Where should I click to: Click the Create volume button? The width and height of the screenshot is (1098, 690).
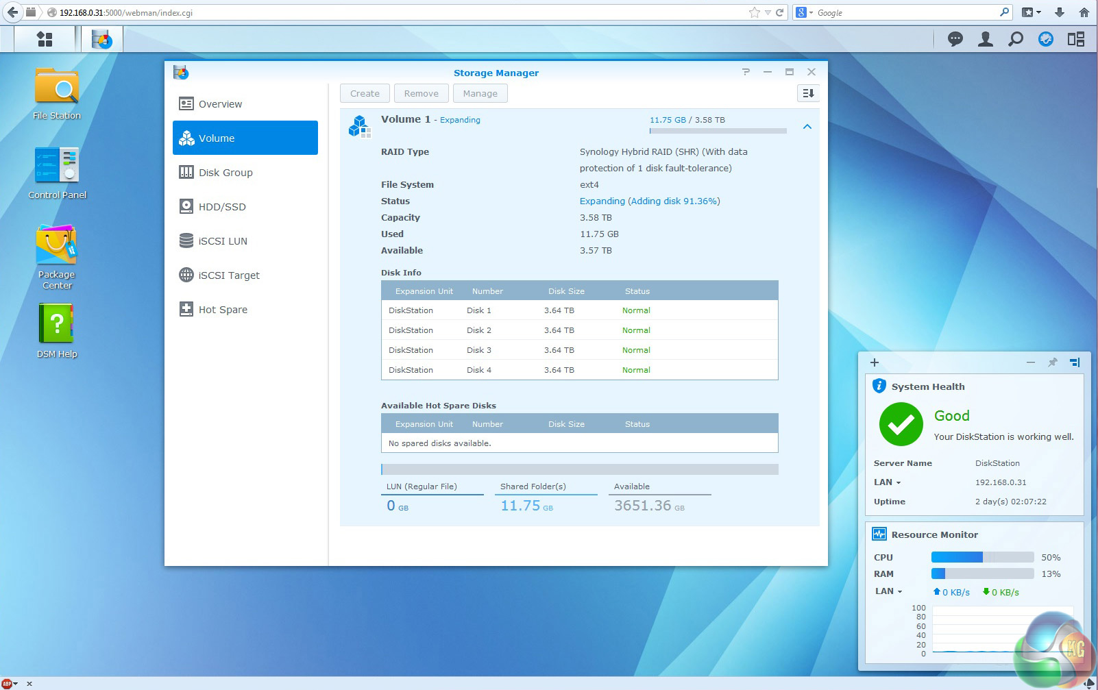[x=365, y=93]
